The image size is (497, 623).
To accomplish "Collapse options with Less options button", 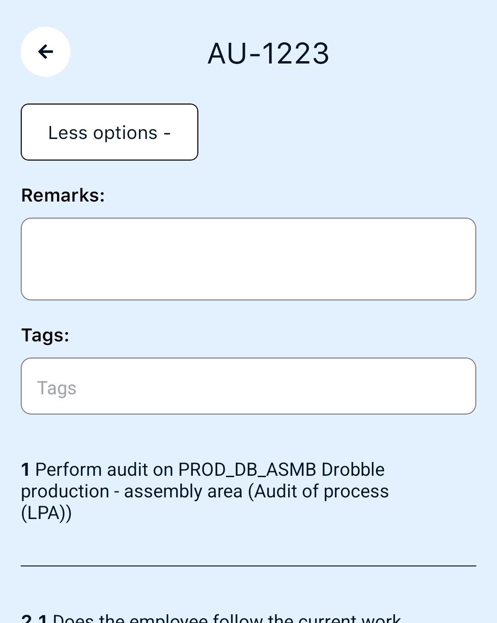I will click(110, 132).
